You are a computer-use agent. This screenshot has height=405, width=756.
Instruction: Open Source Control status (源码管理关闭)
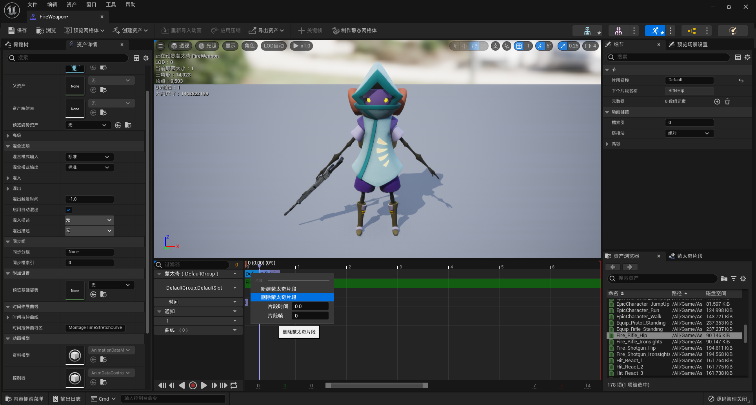pyautogui.click(x=728, y=399)
